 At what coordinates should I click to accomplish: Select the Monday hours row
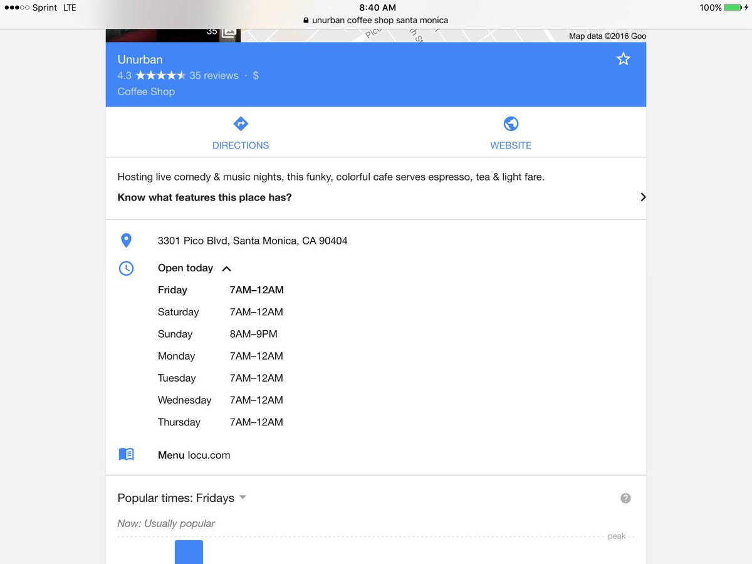pyautogui.click(x=221, y=356)
